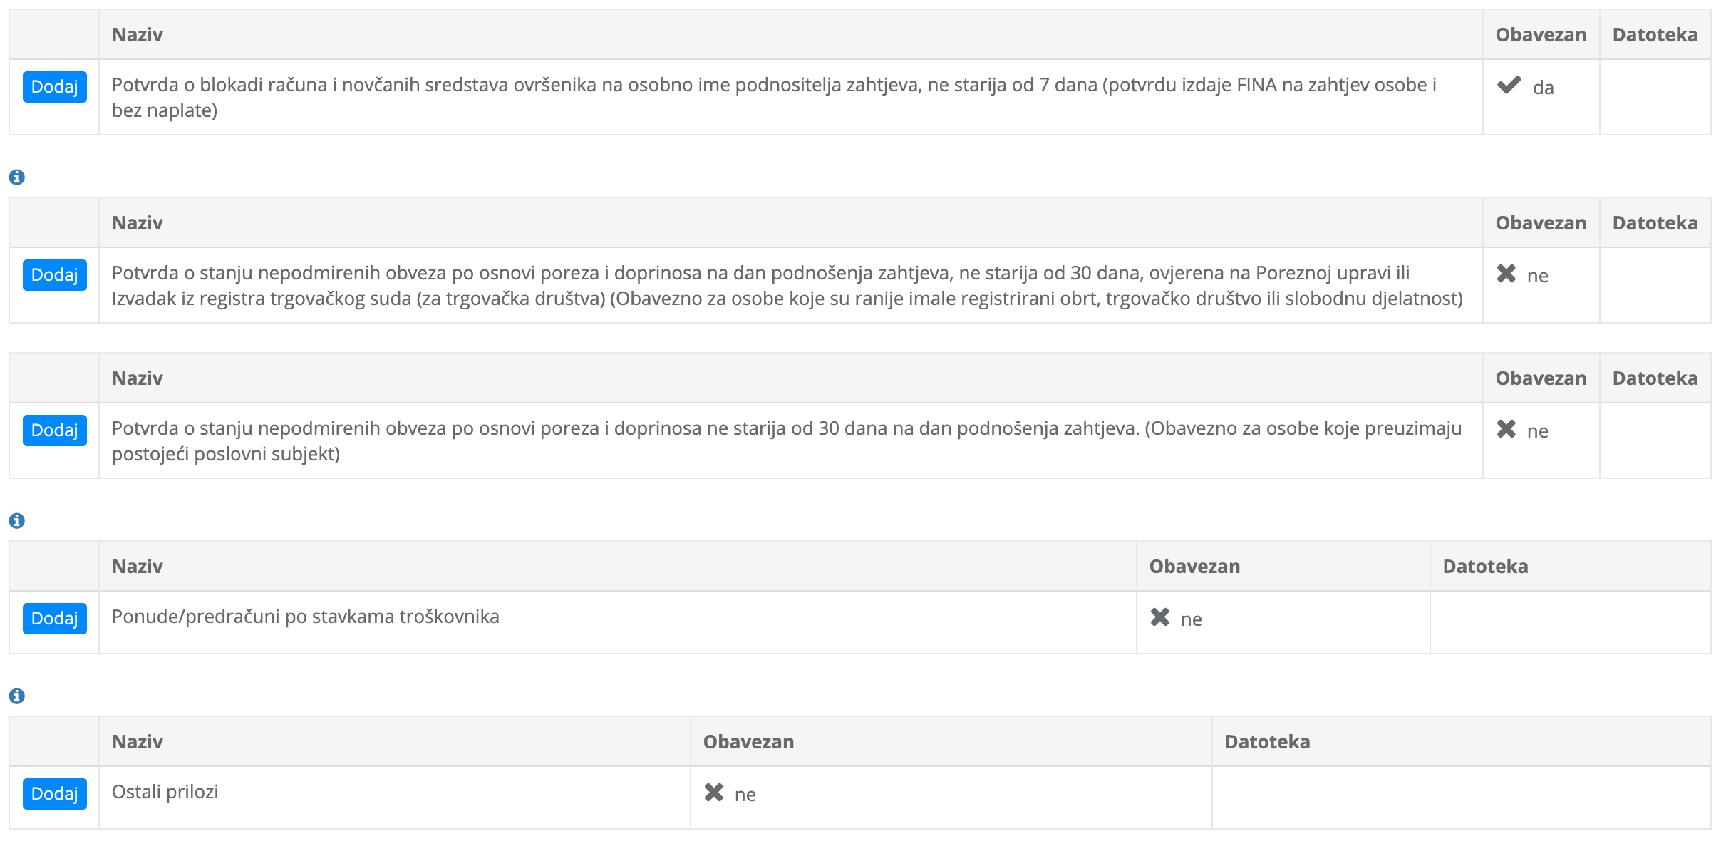Click X icon for postojeći poslovni subjekt row

[1507, 429]
